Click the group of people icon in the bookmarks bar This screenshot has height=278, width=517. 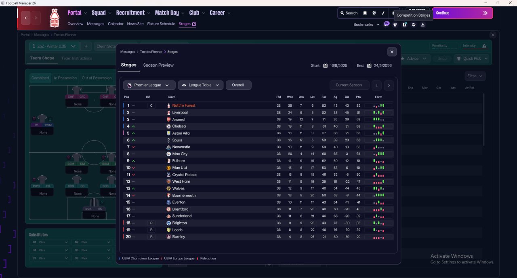click(414, 25)
